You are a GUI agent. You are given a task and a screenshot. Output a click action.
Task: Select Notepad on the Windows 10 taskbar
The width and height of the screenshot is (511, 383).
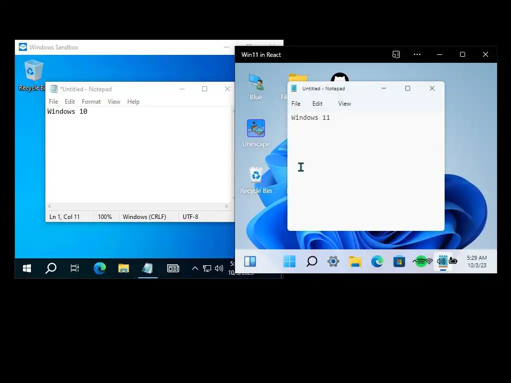pos(148,268)
